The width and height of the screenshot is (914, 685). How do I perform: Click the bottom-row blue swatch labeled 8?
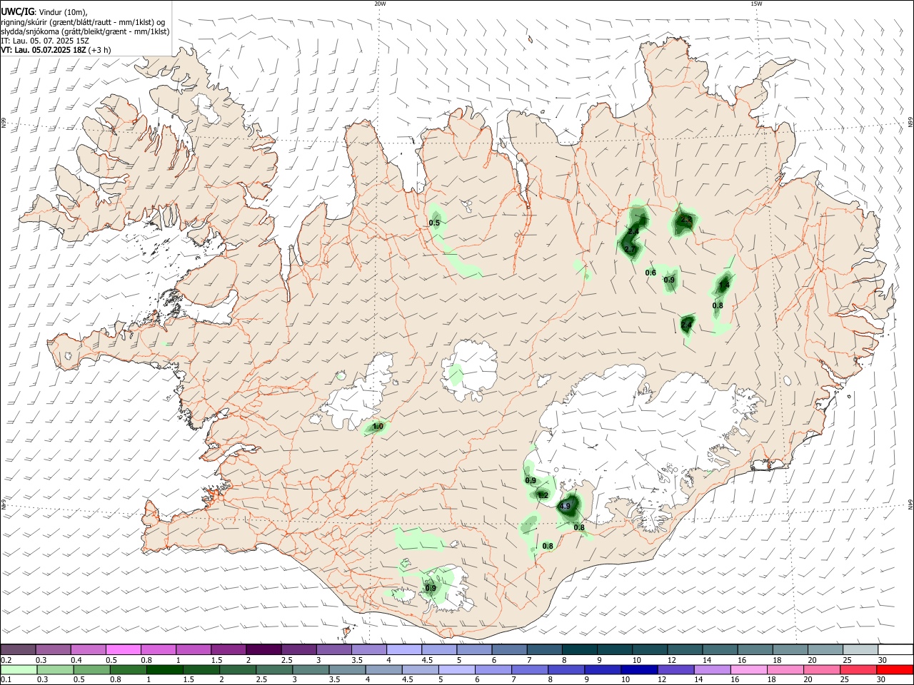(566, 670)
